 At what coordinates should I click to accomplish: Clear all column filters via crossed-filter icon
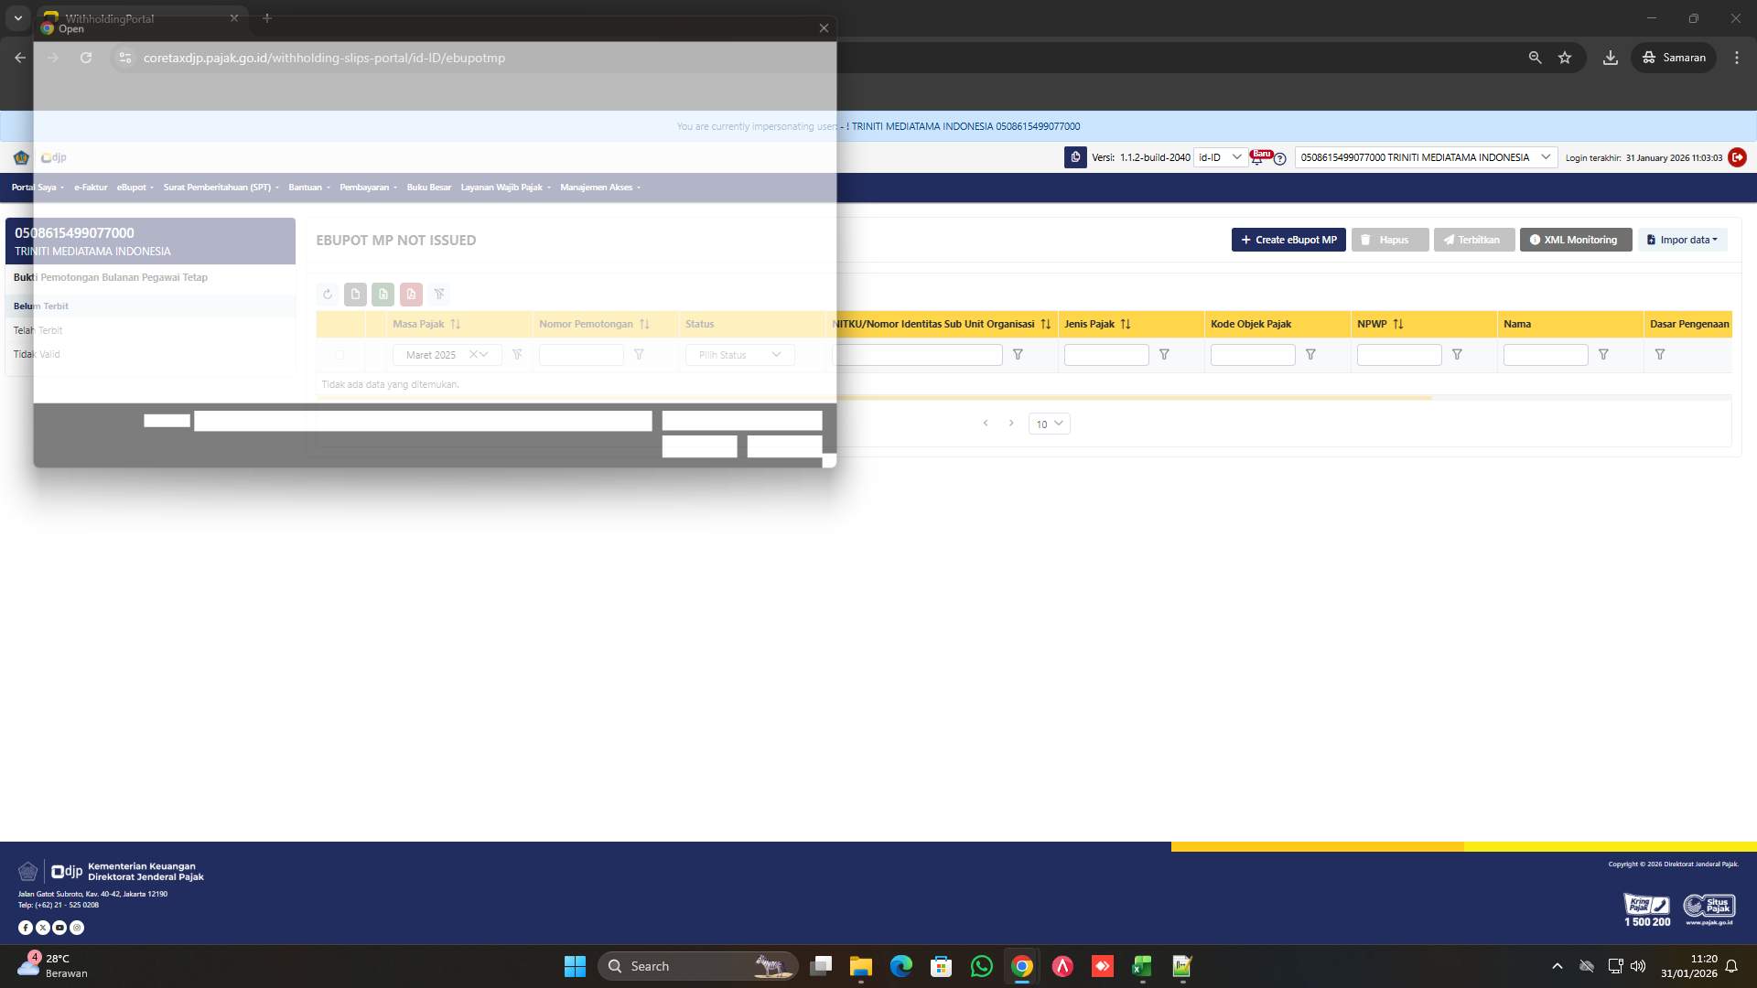[x=440, y=294]
